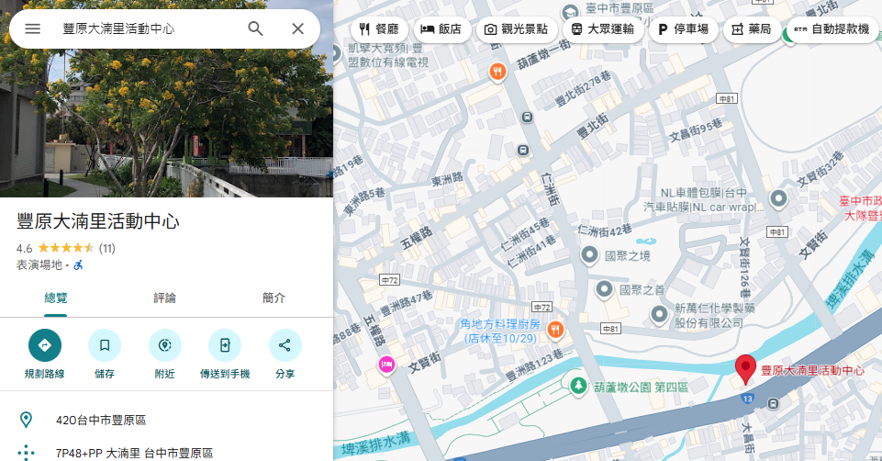The image size is (882, 461).
Task: Switch to the 評論 reviews tab
Action: [x=165, y=298]
